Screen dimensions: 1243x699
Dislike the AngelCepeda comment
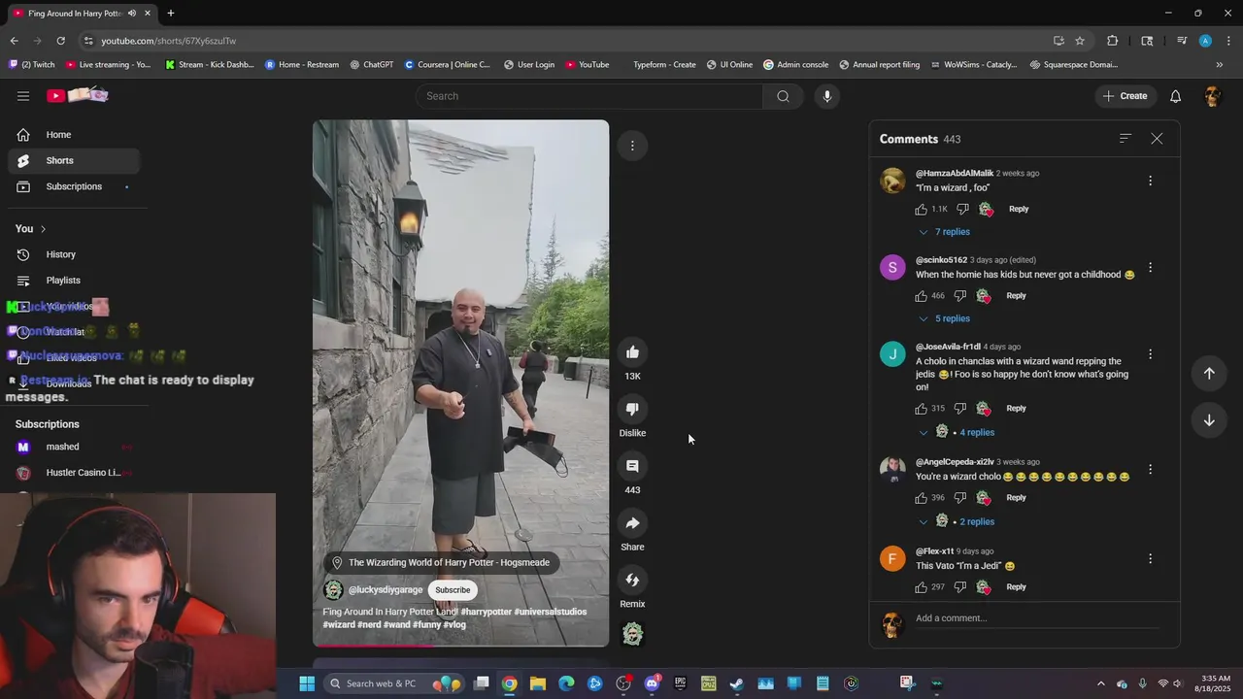point(960,497)
